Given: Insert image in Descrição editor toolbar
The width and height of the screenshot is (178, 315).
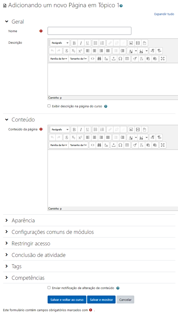Looking at the screenshot, I should (131, 43).
